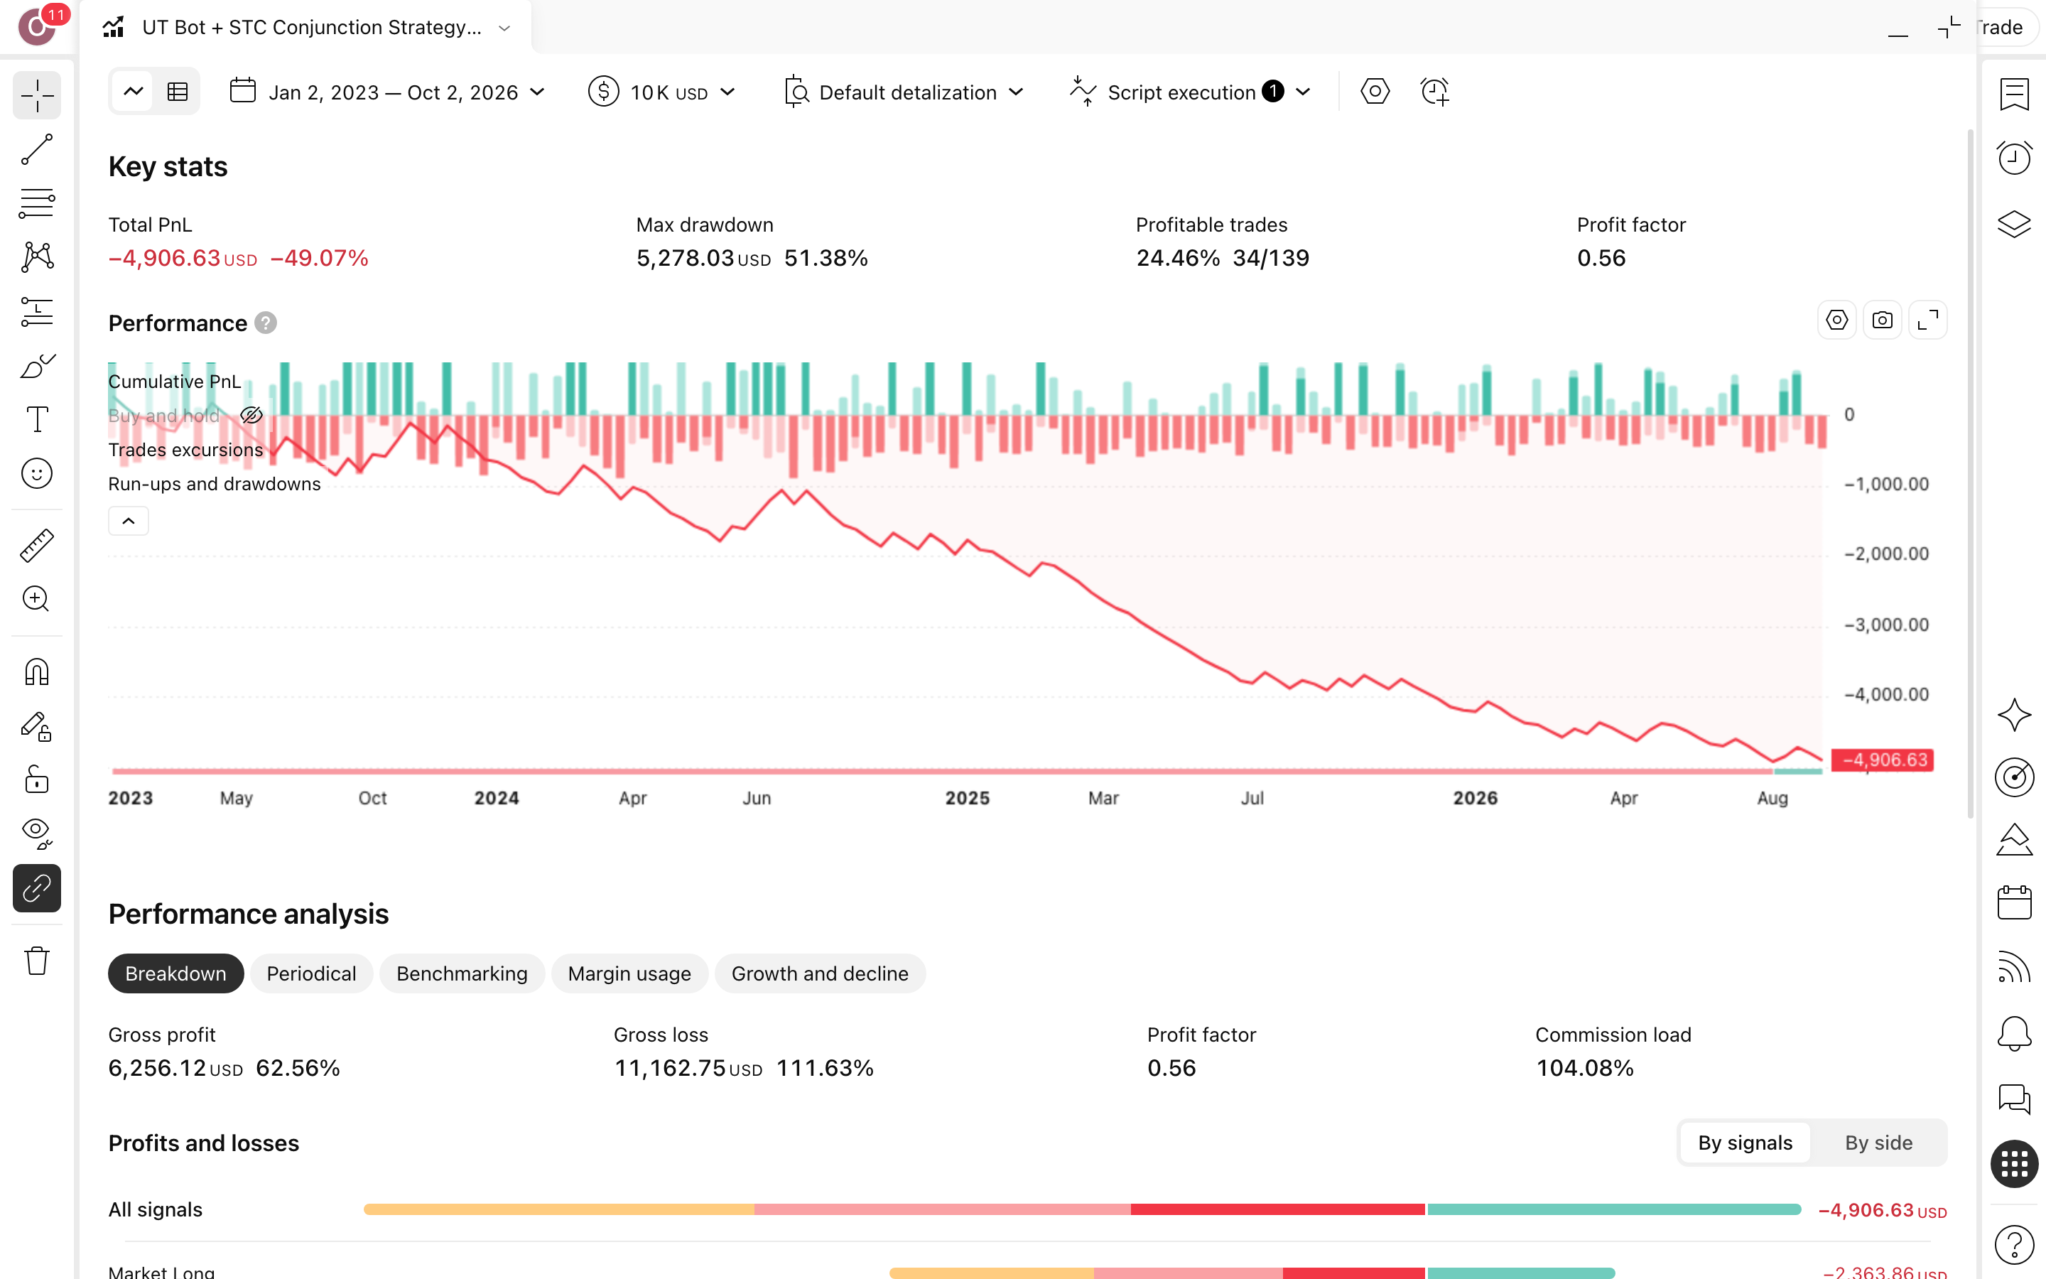Open performance chart settings
Screen dimensions: 2046x1279
(x=1836, y=320)
